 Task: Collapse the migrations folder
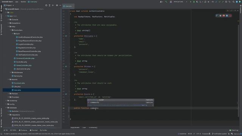coord(8,115)
